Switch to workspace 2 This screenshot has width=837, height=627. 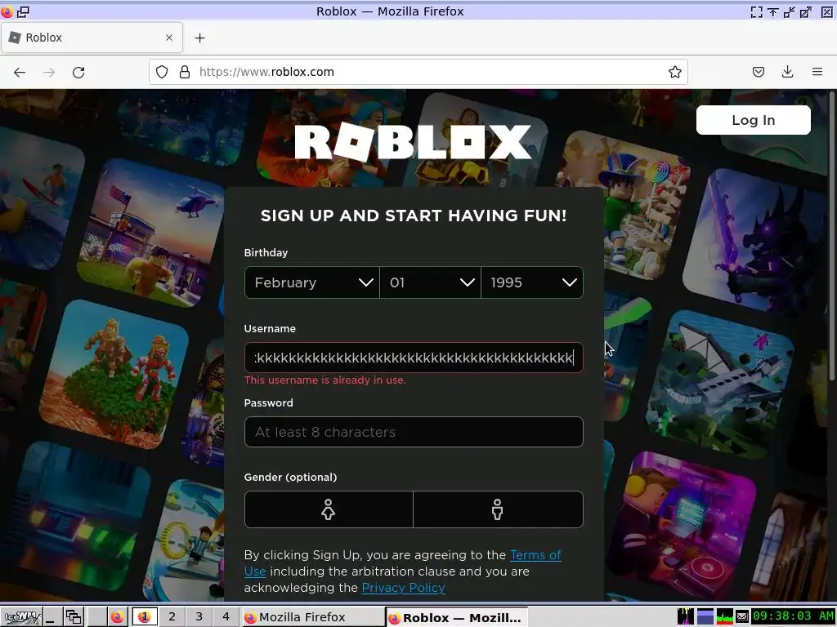click(x=172, y=617)
